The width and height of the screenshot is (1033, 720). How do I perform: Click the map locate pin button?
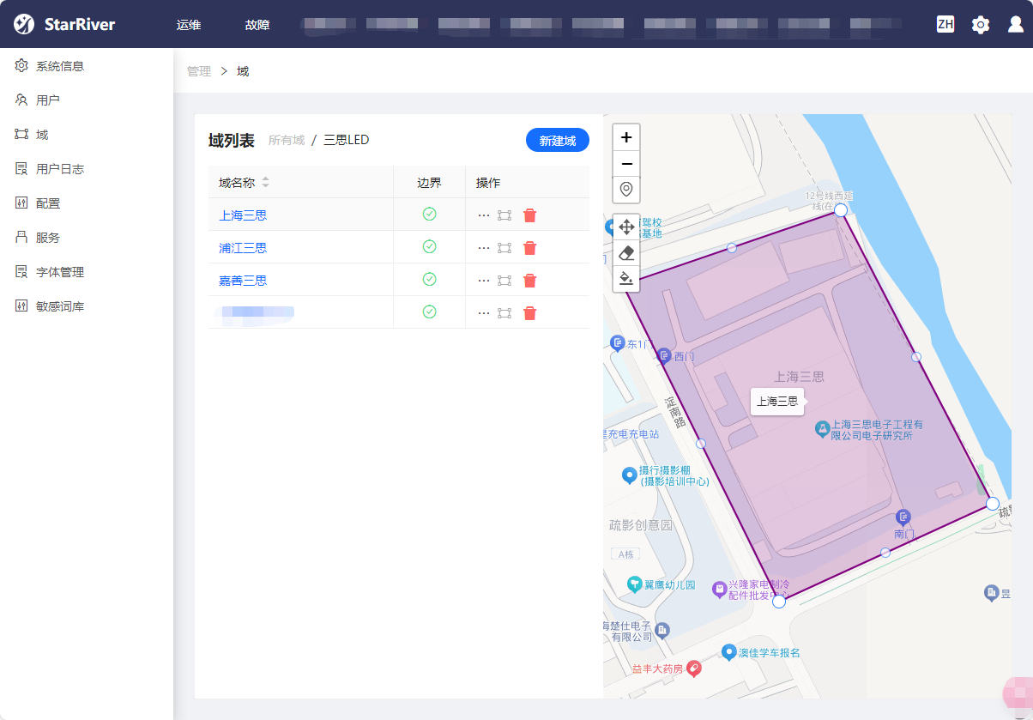pyautogui.click(x=626, y=190)
